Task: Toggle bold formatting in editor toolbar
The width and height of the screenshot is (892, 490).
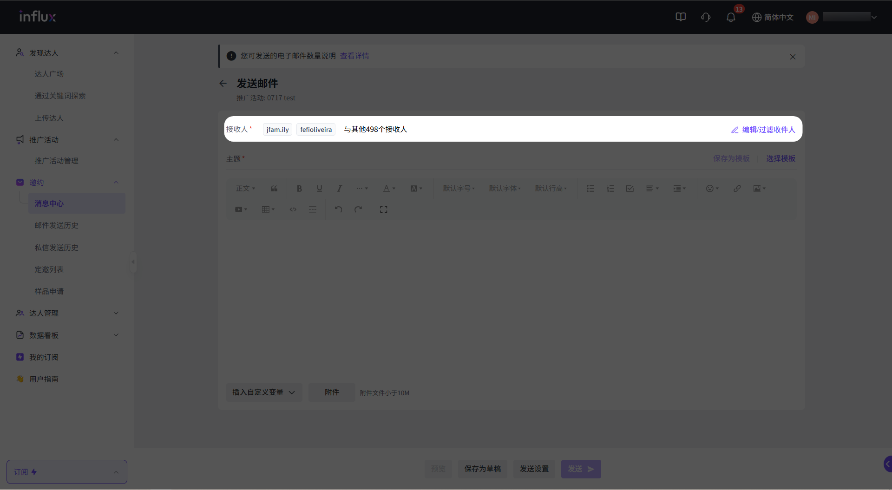Action: click(x=299, y=189)
